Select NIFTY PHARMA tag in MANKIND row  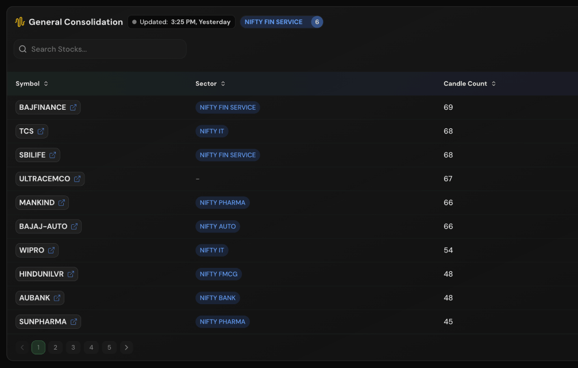tap(222, 203)
